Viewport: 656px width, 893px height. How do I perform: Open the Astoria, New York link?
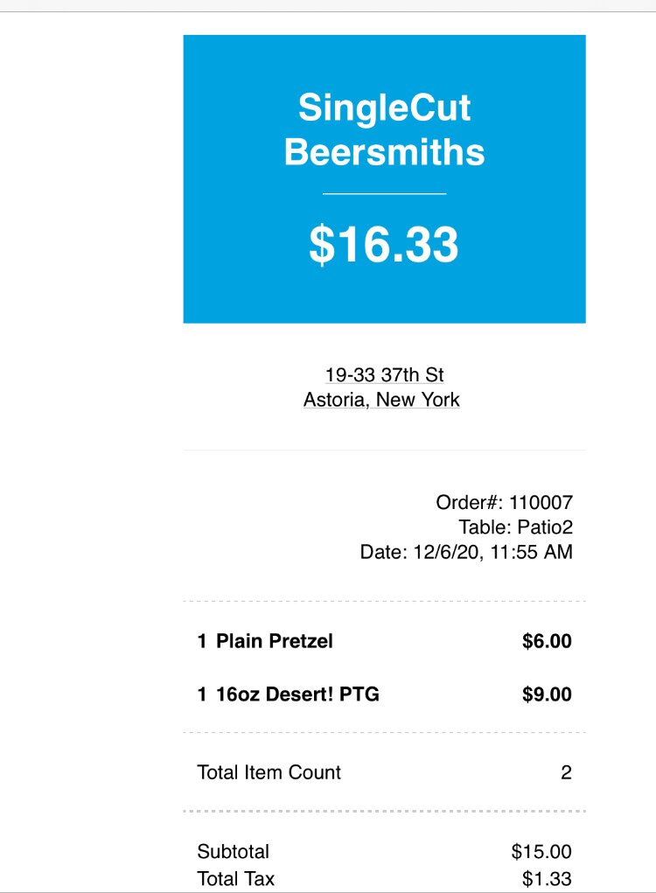click(x=381, y=400)
